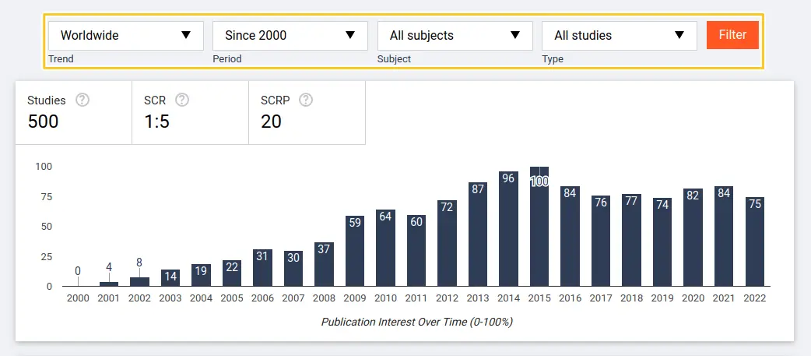Viewport: 811px width, 356px height.
Task: Click the 2014 bar labeled 96
Action: coord(508,229)
